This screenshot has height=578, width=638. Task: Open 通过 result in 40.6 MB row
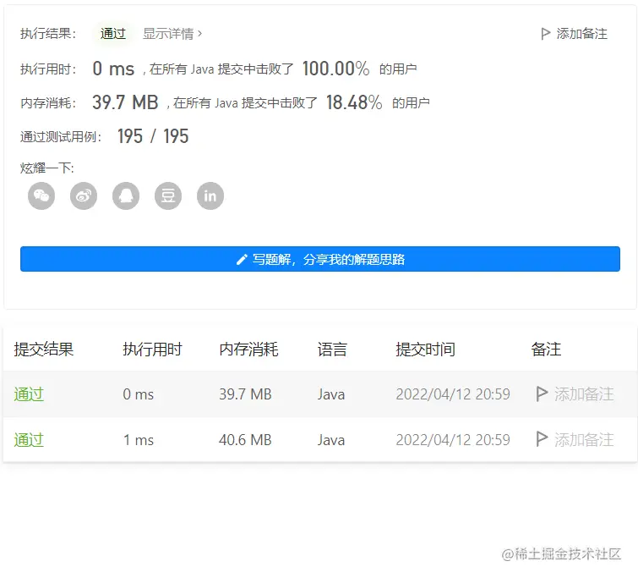pos(29,440)
